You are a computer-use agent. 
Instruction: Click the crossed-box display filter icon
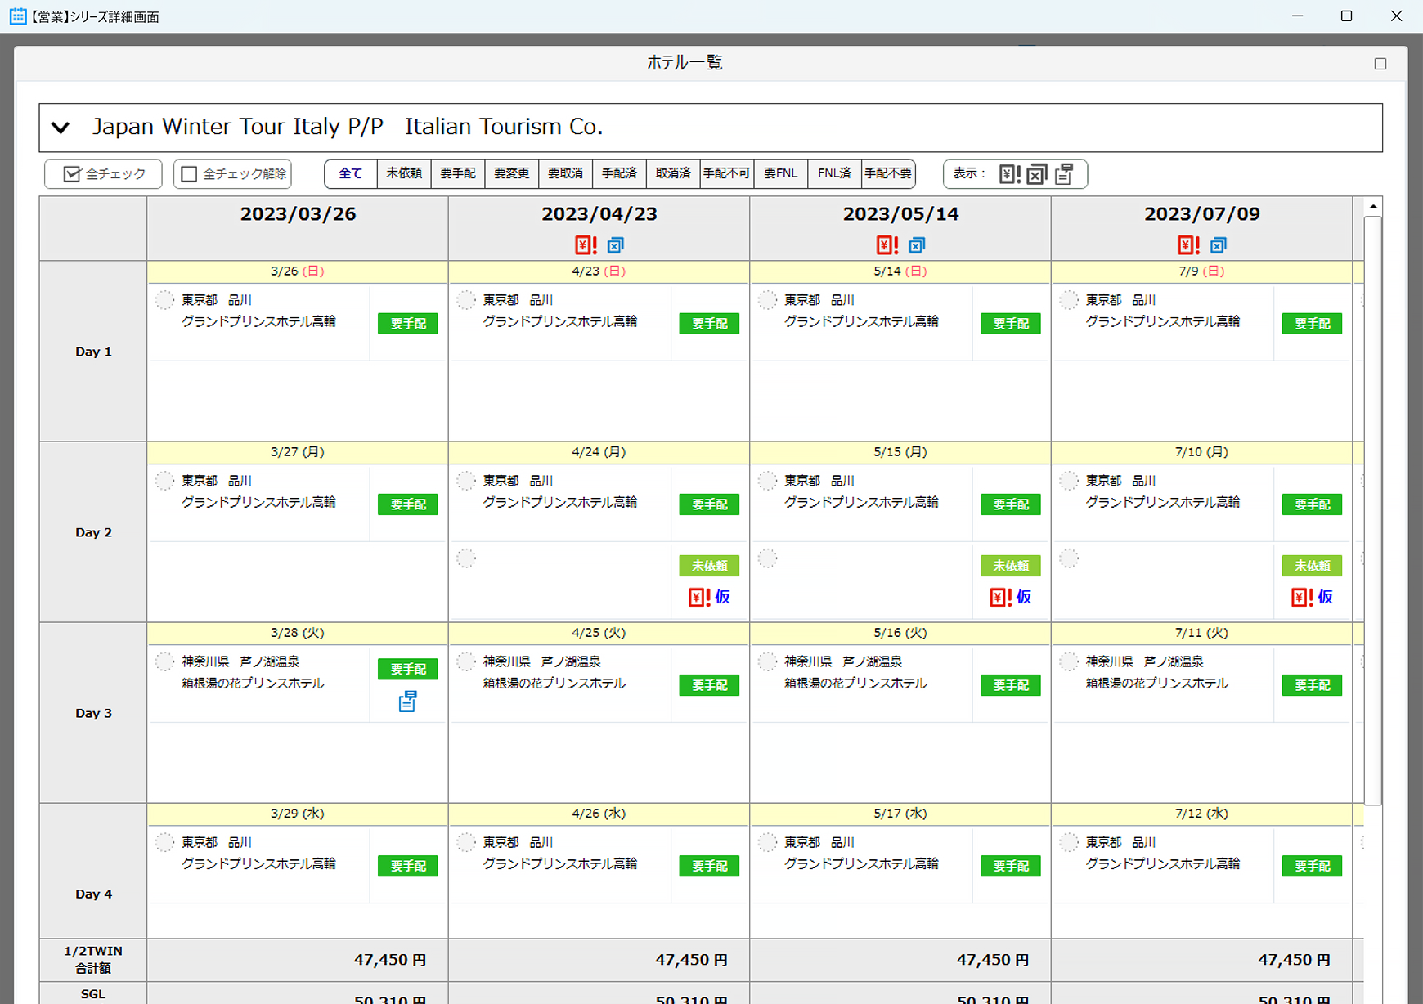click(1037, 174)
